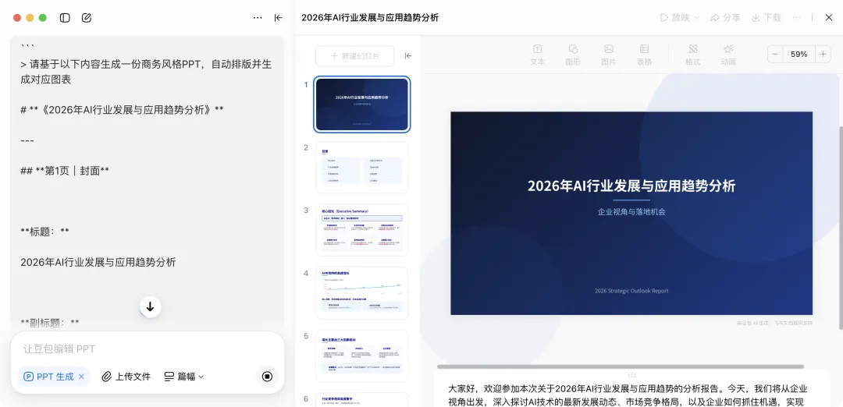Start a new chat with compose icon

[87, 18]
